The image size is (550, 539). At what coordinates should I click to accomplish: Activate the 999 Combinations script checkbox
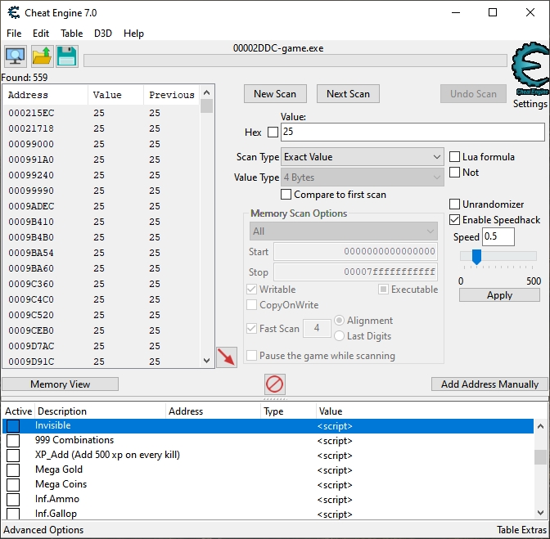[x=13, y=441]
